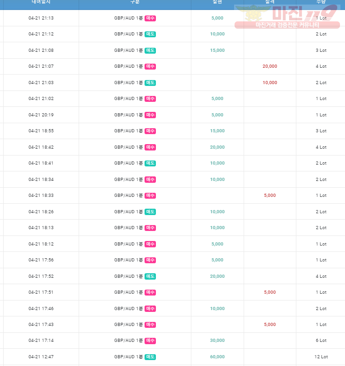The image size is (345, 366).
Task: Click the 매도 badge in the 04-21 18:41 row
Action: click(x=150, y=163)
